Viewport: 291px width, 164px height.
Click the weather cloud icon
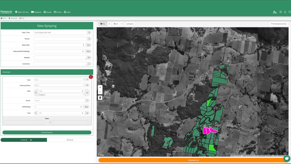tap(89, 58)
